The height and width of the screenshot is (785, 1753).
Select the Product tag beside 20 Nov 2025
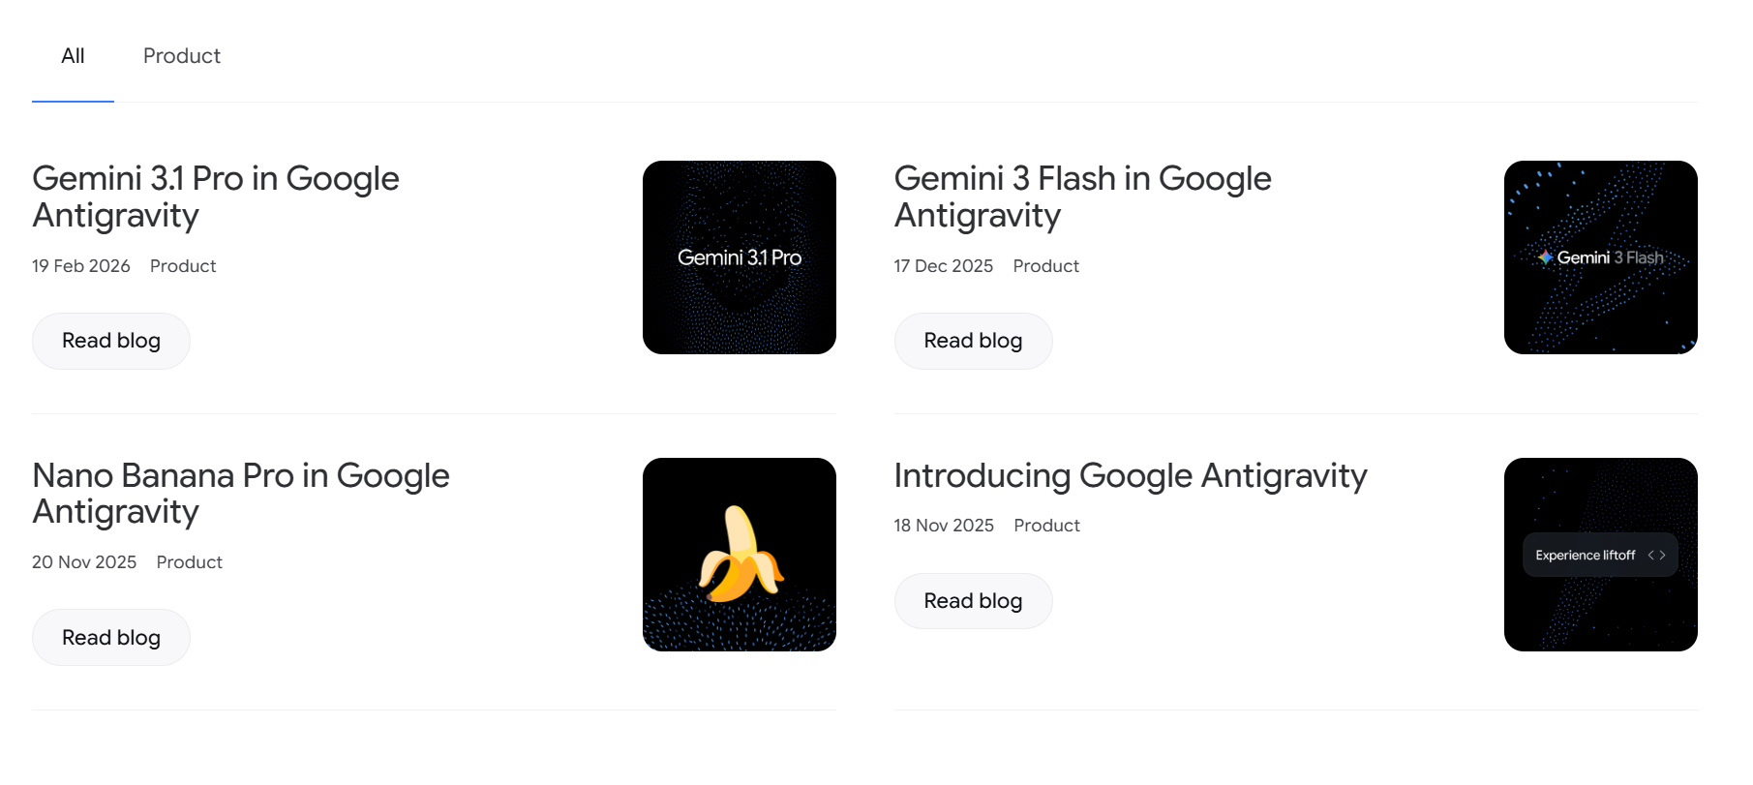pyautogui.click(x=189, y=562)
